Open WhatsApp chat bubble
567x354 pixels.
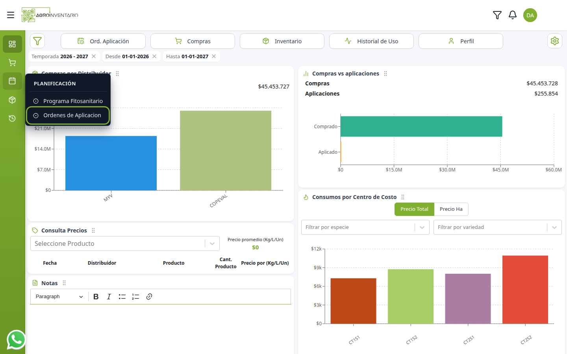[x=16, y=339]
